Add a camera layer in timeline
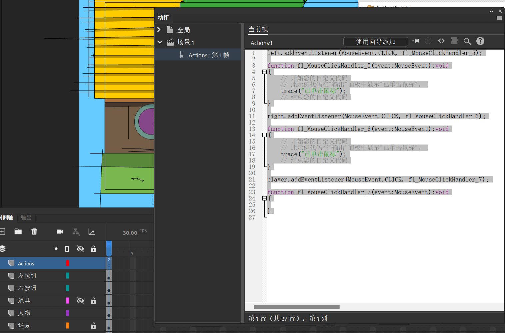 click(60, 232)
